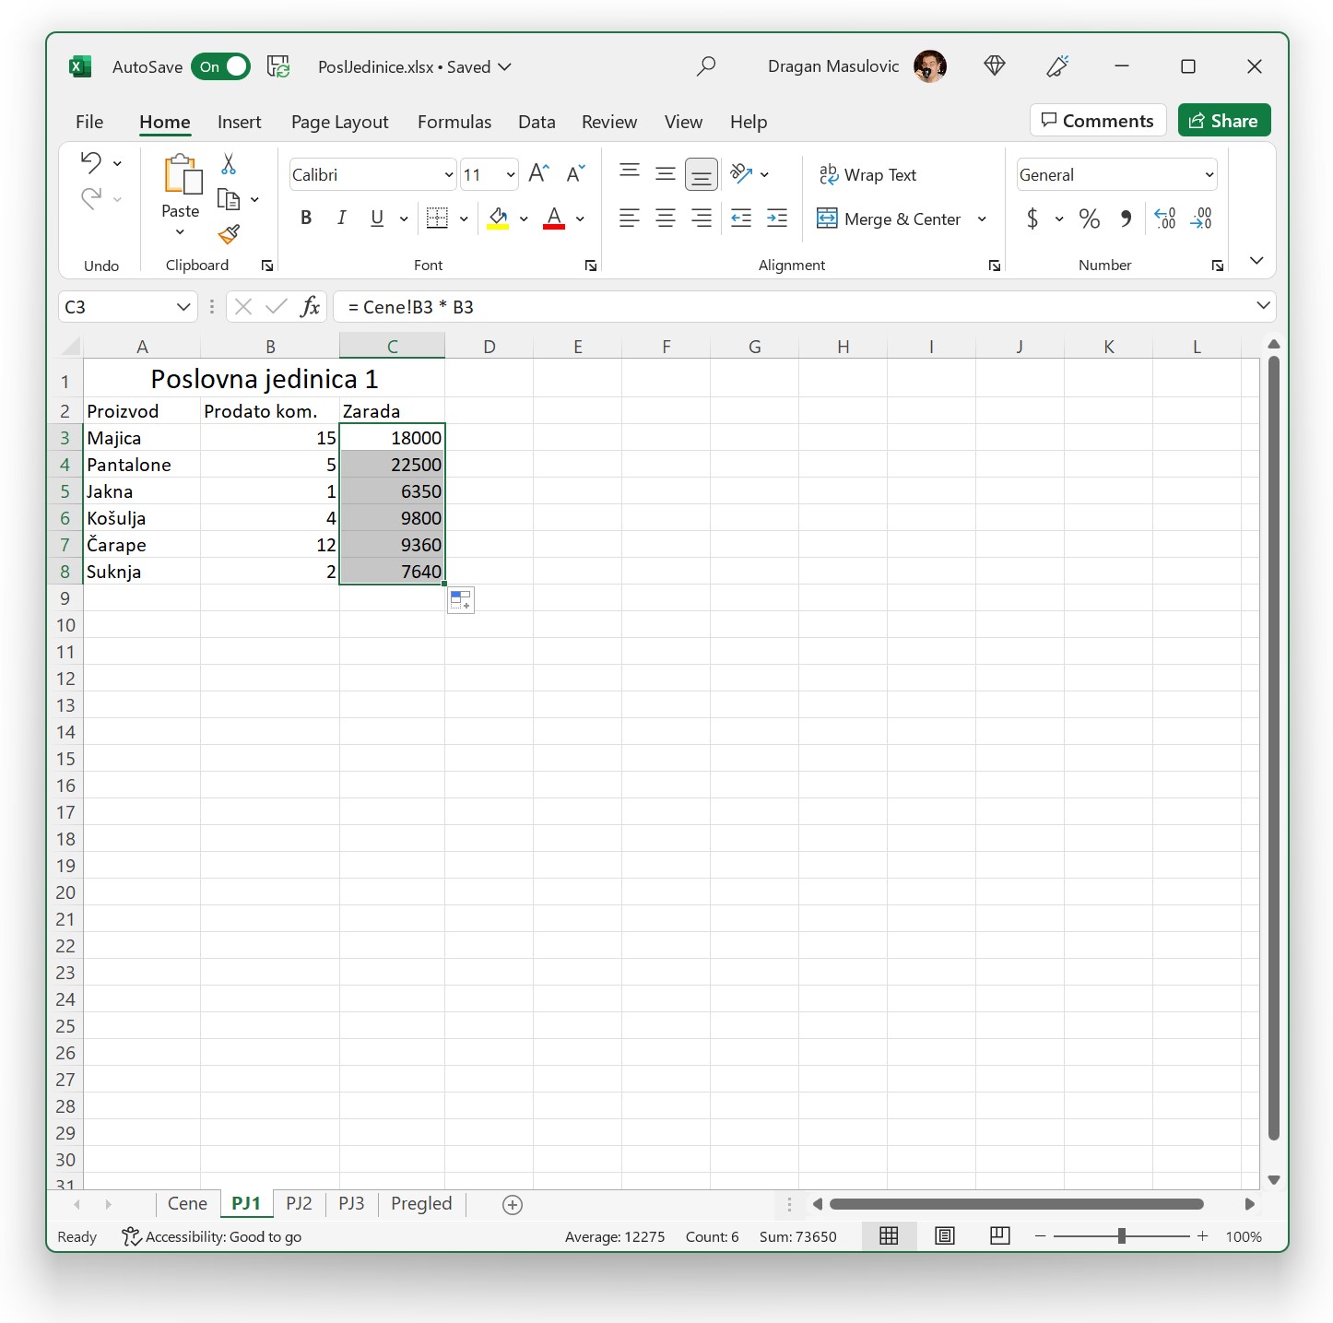Switch to the Page Layout tab
This screenshot has width=1333, height=1323.
coord(339,122)
